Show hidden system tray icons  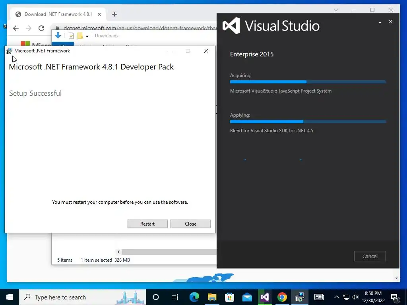coord(336,297)
